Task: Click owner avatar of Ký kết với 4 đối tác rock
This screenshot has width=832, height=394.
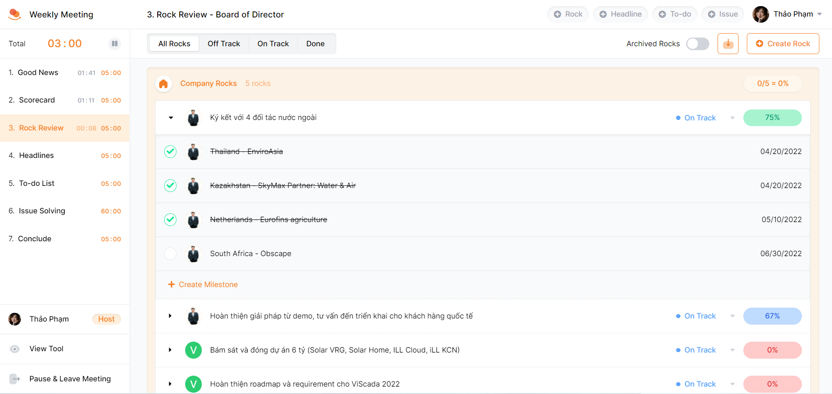Action: (x=193, y=118)
